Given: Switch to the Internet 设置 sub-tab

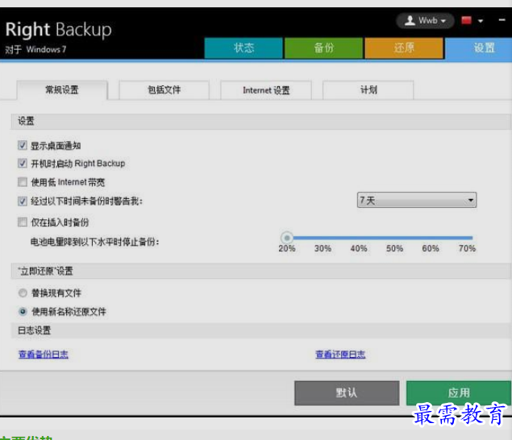Looking at the screenshot, I should pyautogui.click(x=266, y=90).
